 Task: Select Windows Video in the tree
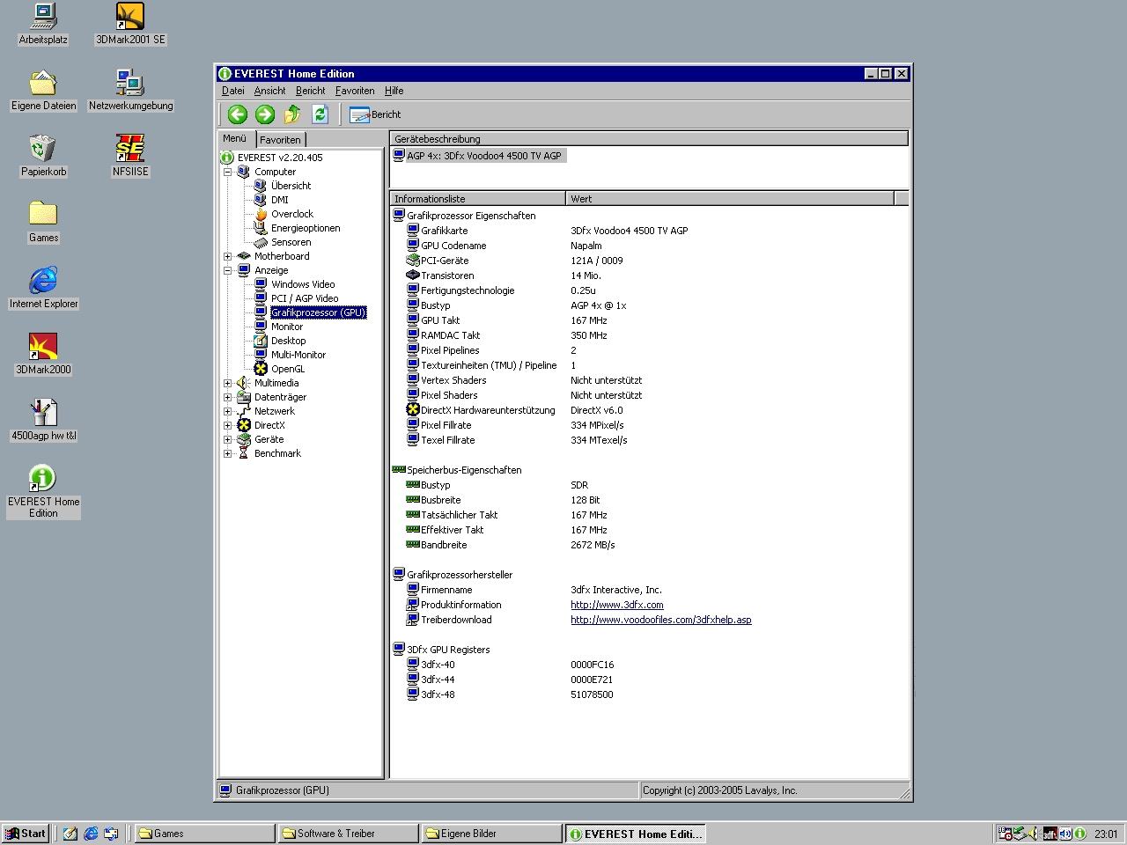303,284
